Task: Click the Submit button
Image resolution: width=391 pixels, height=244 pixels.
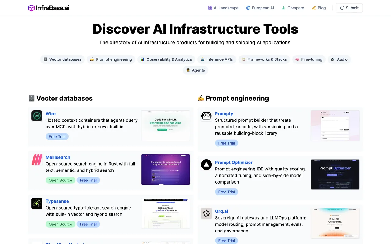Action: (349, 8)
